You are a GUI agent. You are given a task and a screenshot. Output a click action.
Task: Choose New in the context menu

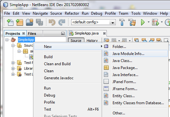[x=68, y=47]
